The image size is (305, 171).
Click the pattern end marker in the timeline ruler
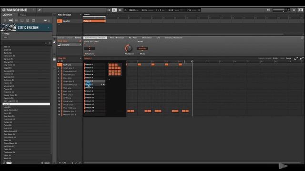click(x=192, y=61)
